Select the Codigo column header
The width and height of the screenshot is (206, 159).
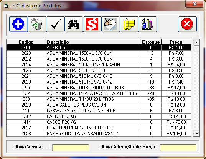[26, 42]
